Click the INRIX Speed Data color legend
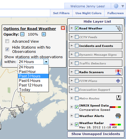This screenshot has height=139, width=126. click(115, 107)
